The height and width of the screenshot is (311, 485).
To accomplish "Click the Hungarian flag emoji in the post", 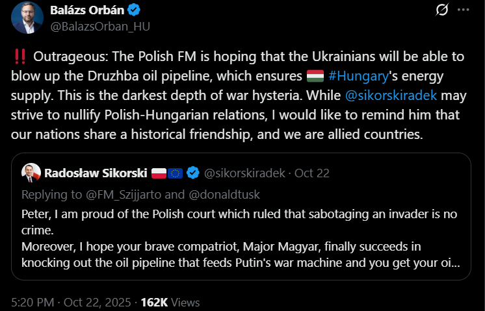I will [x=315, y=76].
